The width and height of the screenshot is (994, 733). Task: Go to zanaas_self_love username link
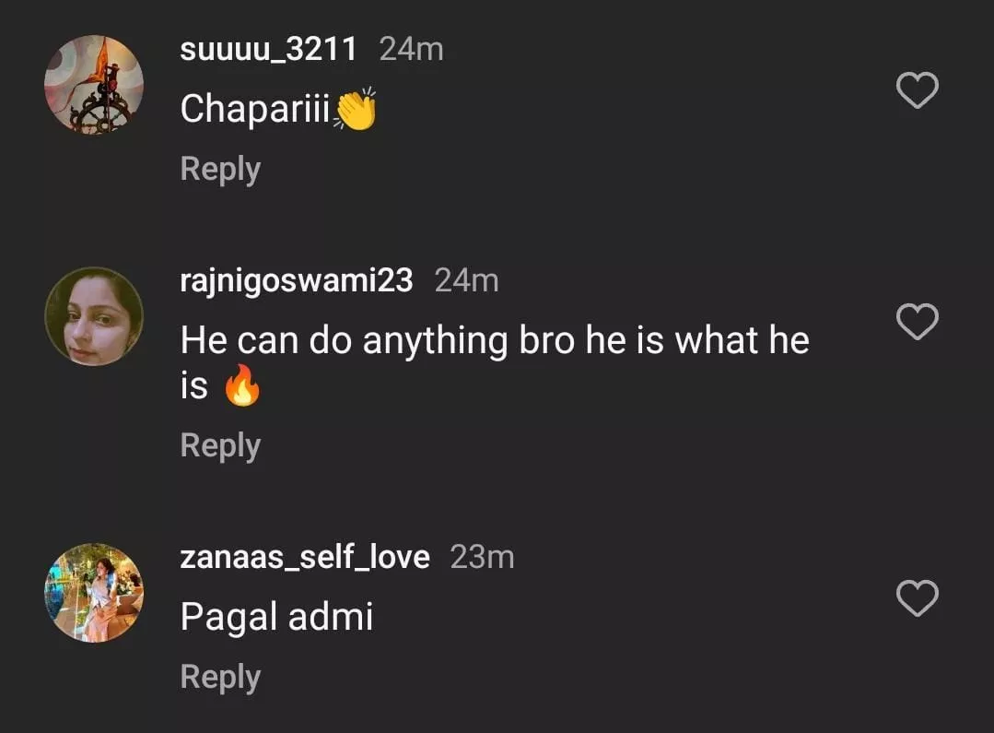click(304, 557)
